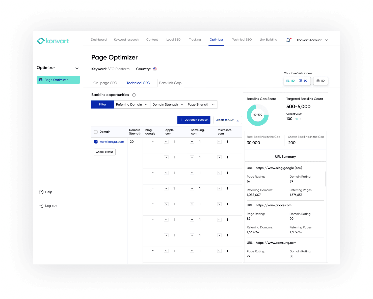Click Check Status under konga.com
The image size is (373, 299).
click(104, 152)
